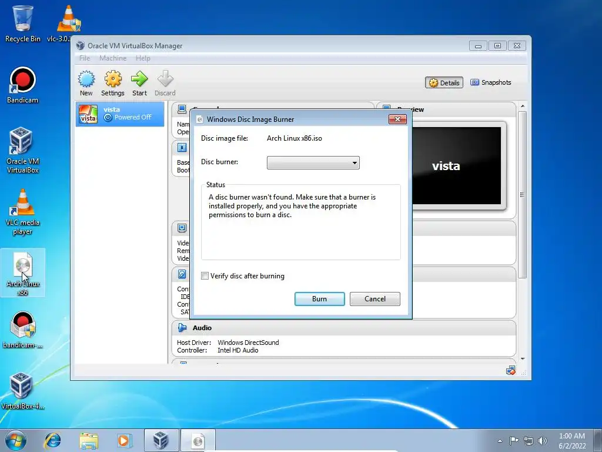
Task: Open Windows Media Player from the taskbar
Action: click(x=124, y=440)
